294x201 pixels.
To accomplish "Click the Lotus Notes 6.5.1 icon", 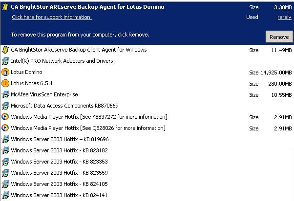I will point(5,83).
